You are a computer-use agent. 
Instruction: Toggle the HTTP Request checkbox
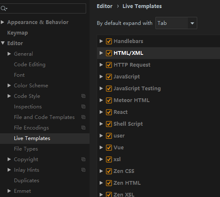[x=109, y=65]
